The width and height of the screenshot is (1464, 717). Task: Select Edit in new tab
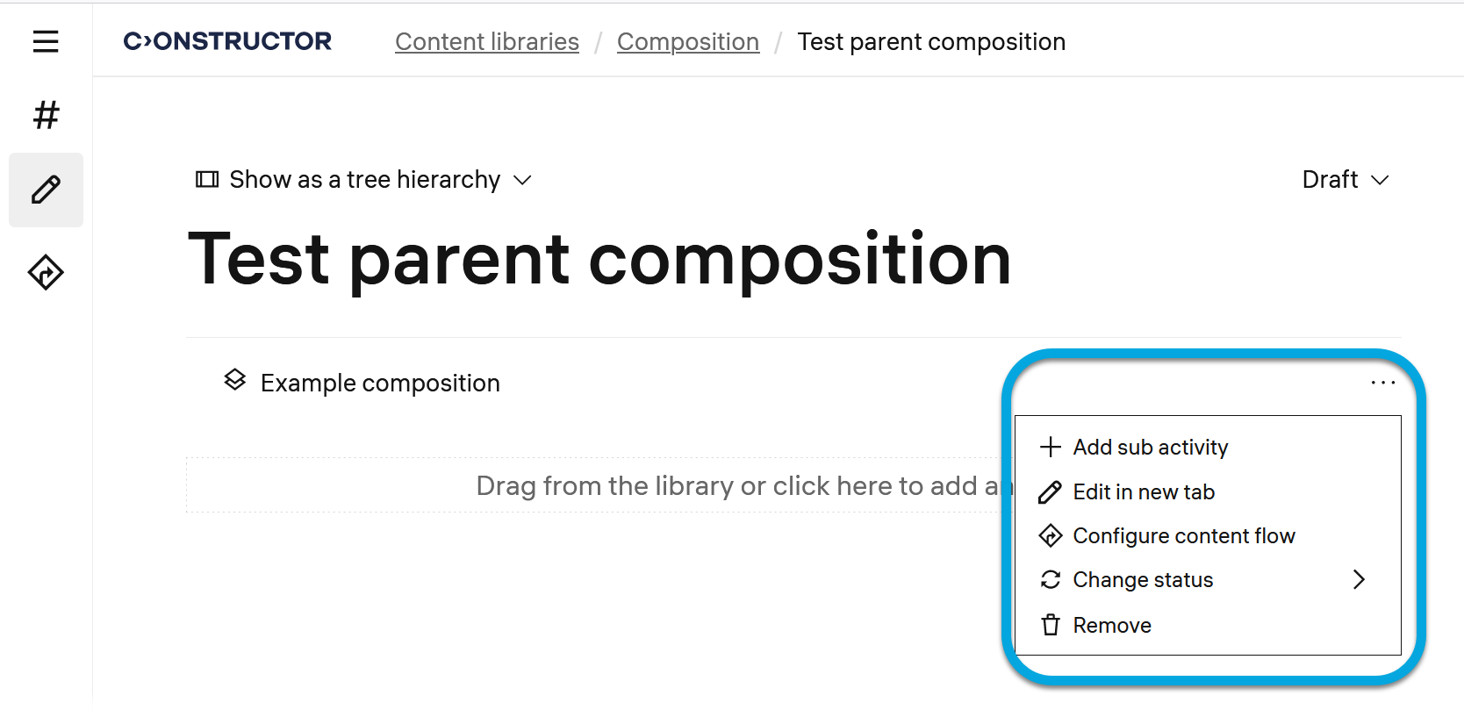pyautogui.click(x=1143, y=492)
